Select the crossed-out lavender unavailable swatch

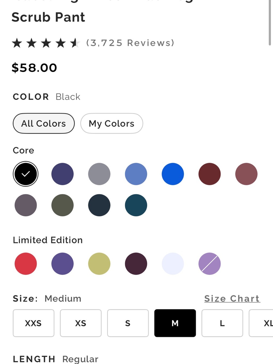pyautogui.click(x=210, y=264)
